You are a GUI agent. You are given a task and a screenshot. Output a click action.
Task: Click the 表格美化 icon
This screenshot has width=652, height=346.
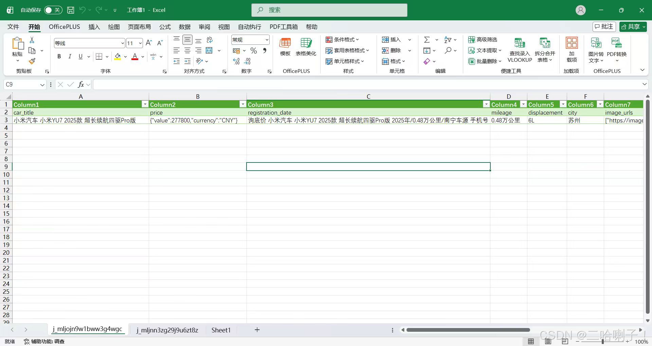coord(306,47)
